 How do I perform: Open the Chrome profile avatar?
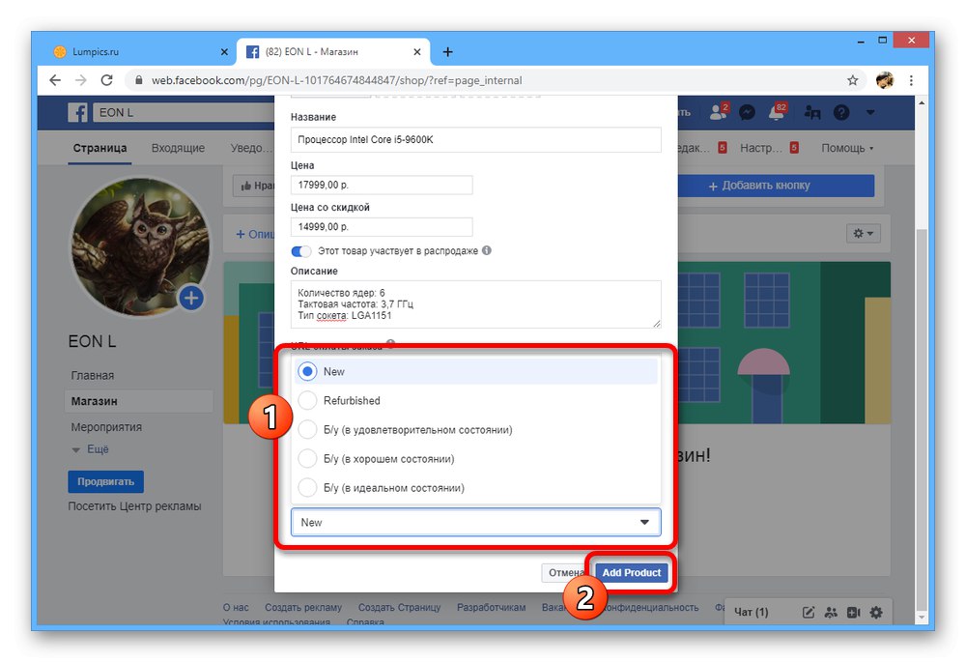[x=885, y=80]
